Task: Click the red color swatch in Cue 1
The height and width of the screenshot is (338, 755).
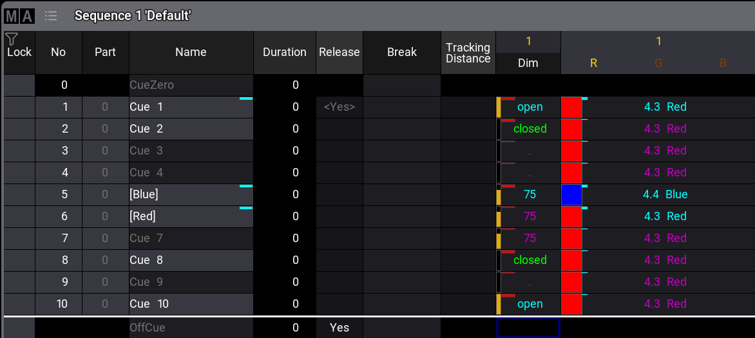Action: click(571, 107)
